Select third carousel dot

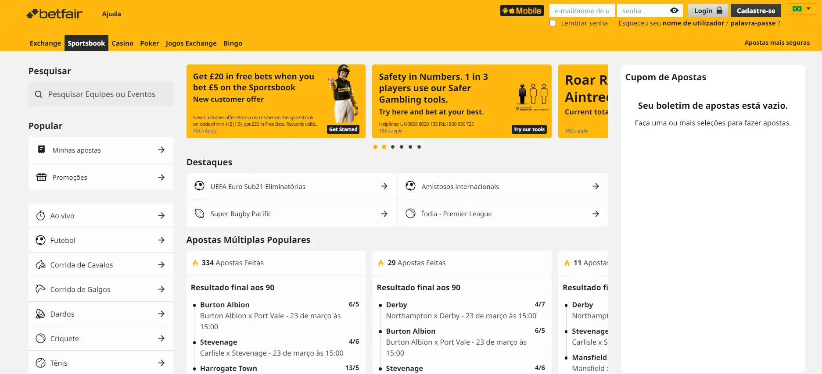pyautogui.click(x=393, y=147)
